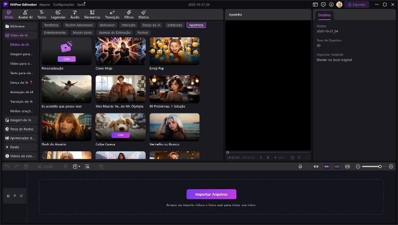Open the Configurações menu
This screenshot has width=398, height=225.
point(63,4)
